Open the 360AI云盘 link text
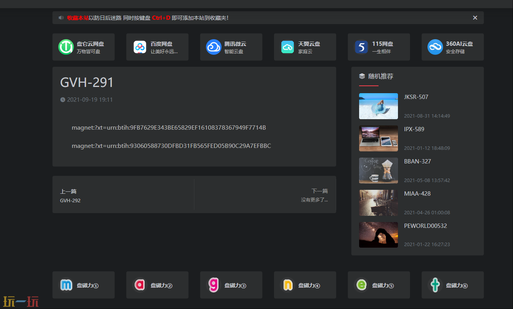The width and height of the screenshot is (513, 309). [459, 44]
